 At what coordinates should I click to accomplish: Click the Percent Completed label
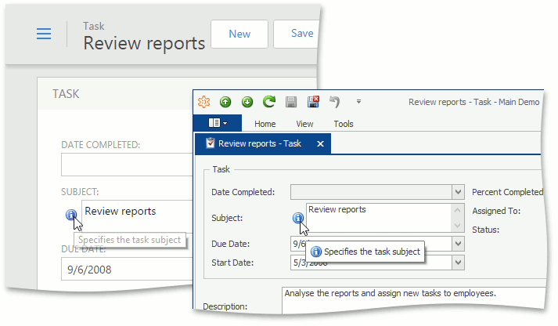(x=507, y=192)
